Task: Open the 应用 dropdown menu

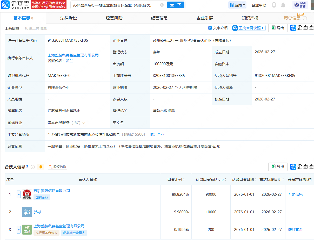Action: pos(237,5)
